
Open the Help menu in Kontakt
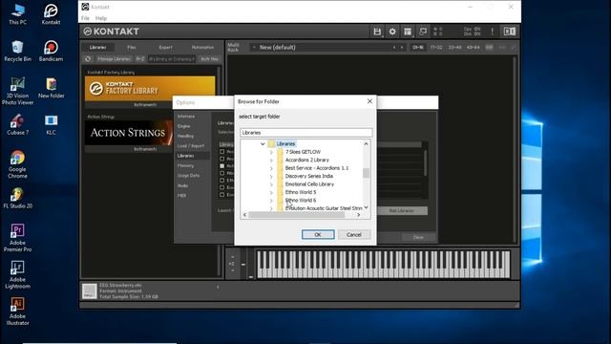101,18
